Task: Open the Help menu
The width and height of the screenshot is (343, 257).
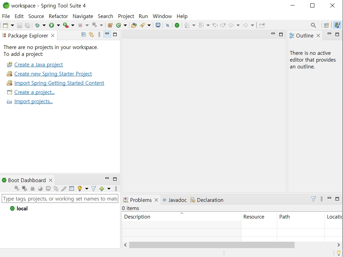Action: tap(182, 16)
